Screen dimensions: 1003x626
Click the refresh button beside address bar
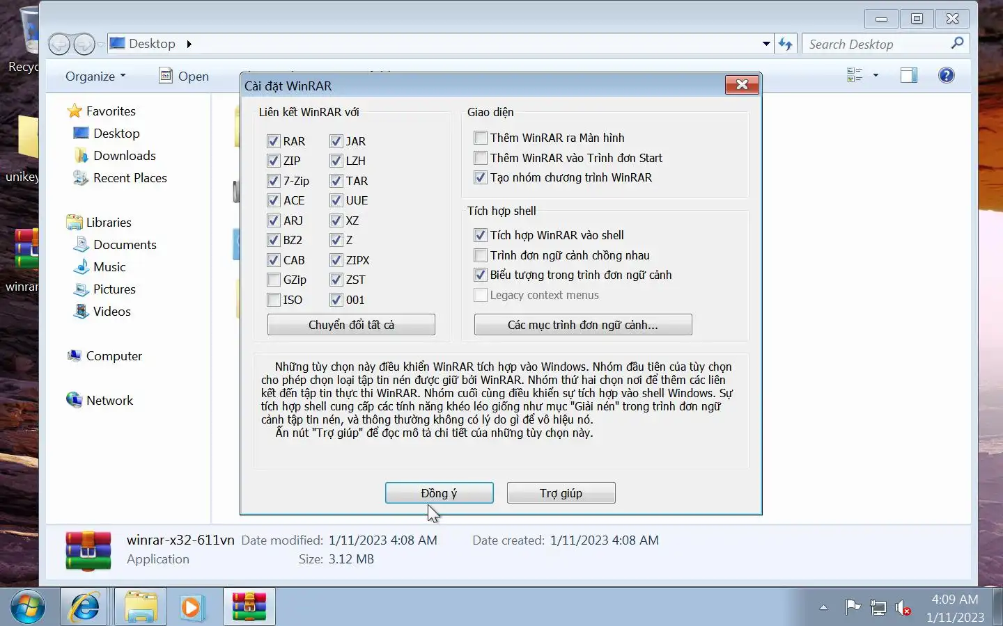coord(786,44)
